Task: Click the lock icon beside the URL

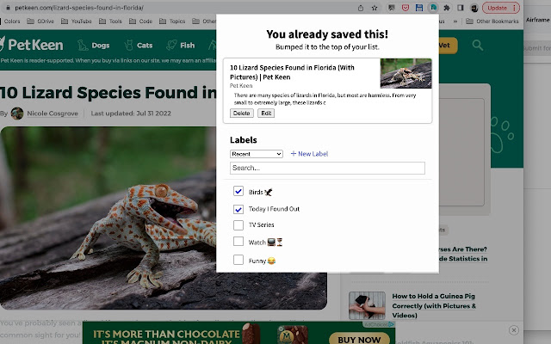Action: point(8,8)
